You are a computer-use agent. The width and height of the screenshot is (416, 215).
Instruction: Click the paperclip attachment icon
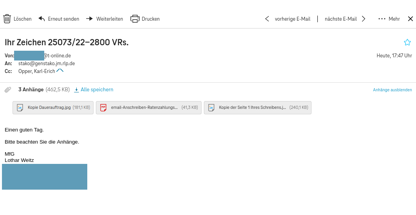point(8,90)
